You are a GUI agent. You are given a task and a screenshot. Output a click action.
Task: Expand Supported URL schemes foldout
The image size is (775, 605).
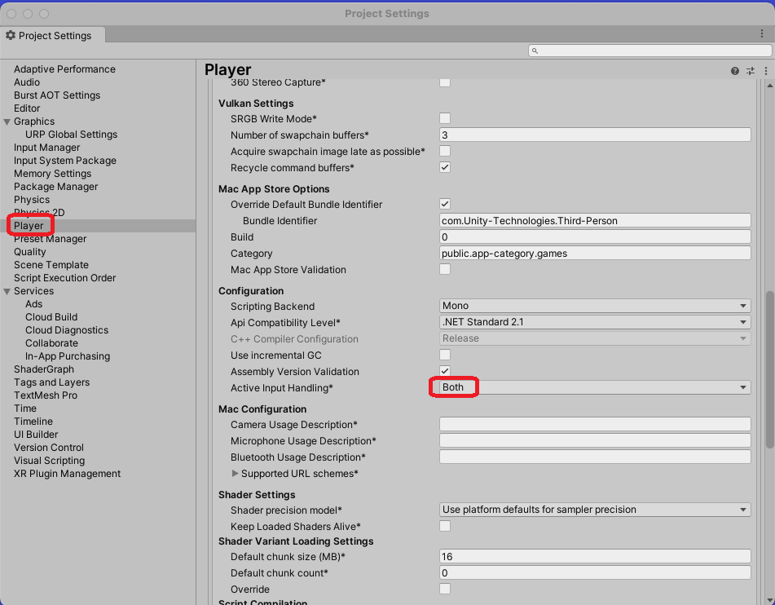236,474
